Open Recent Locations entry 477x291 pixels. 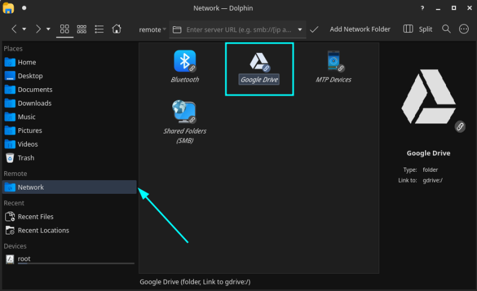coord(69,230)
